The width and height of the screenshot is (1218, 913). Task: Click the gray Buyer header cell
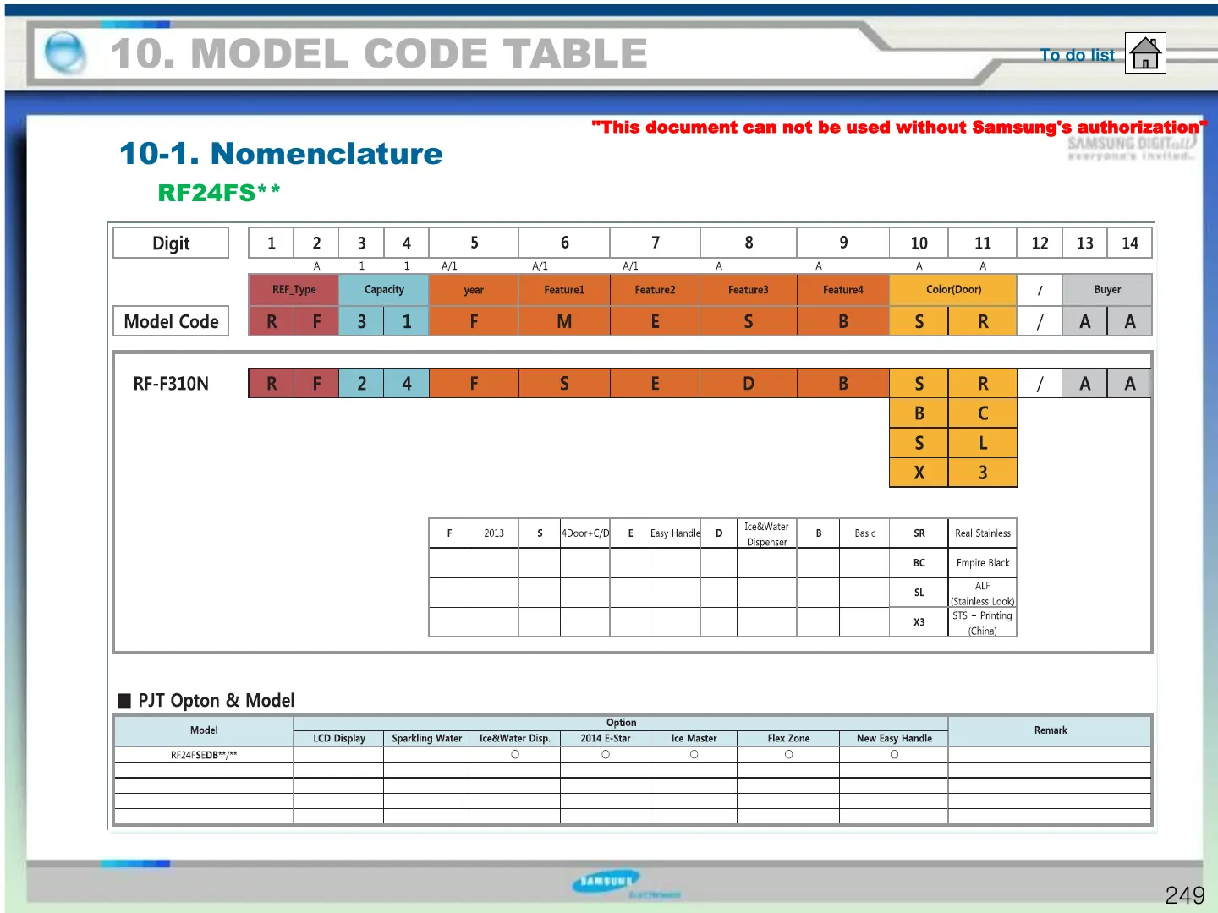[x=1107, y=290]
